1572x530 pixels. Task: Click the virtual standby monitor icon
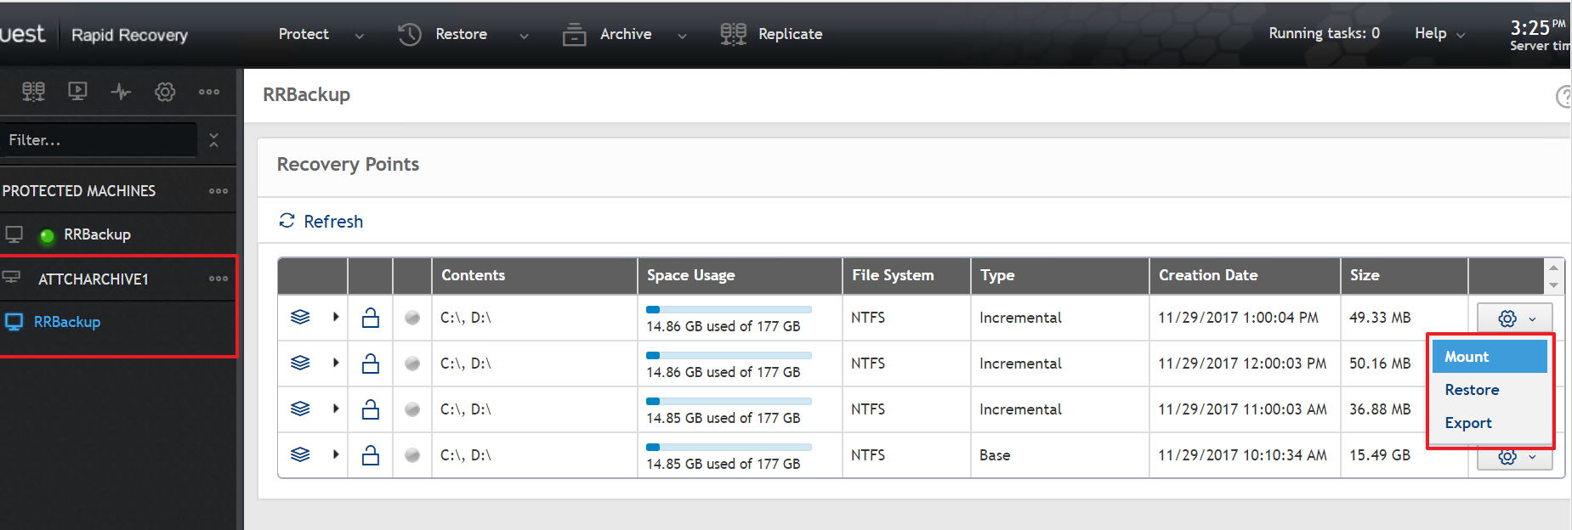(77, 92)
